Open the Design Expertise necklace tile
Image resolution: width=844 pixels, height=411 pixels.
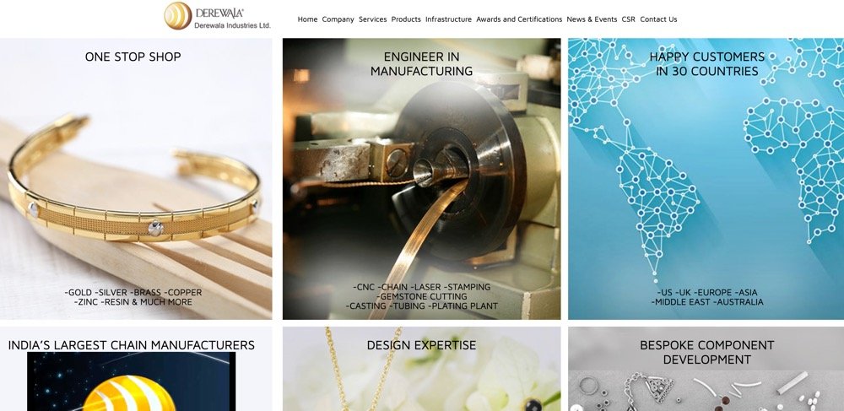[421, 369]
